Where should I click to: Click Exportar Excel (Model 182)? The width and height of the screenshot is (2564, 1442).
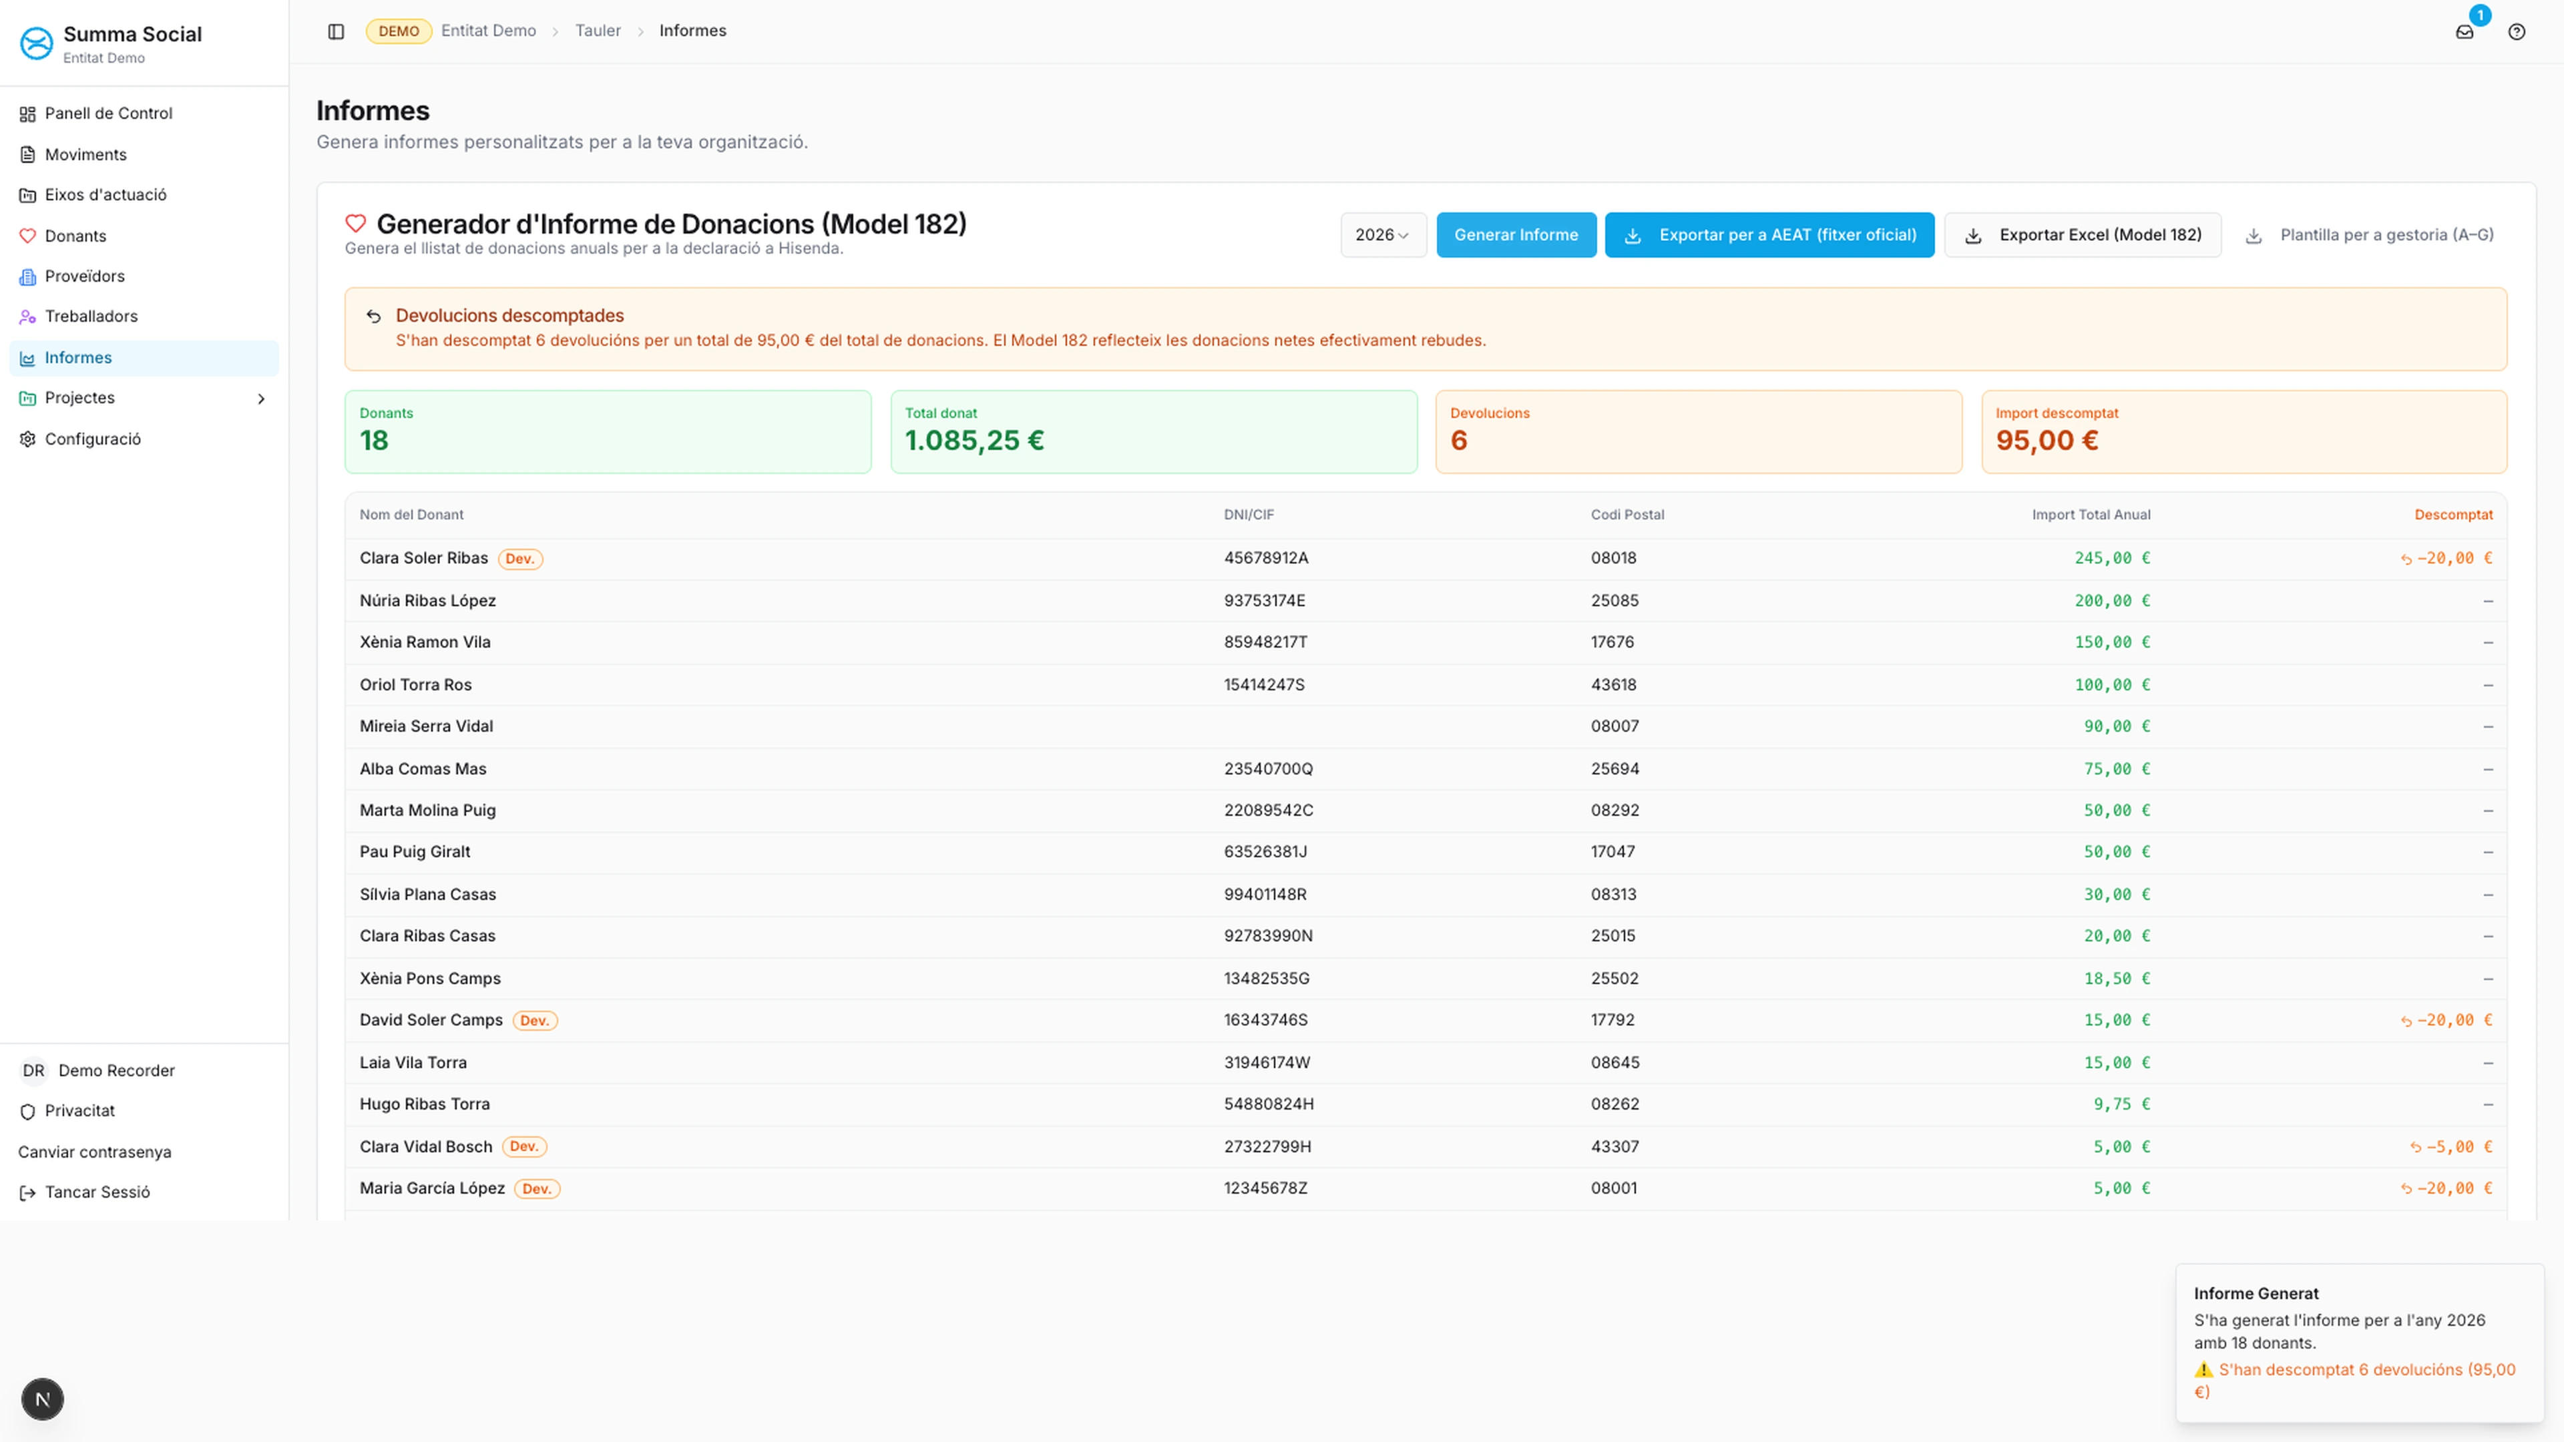tap(2083, 235)
